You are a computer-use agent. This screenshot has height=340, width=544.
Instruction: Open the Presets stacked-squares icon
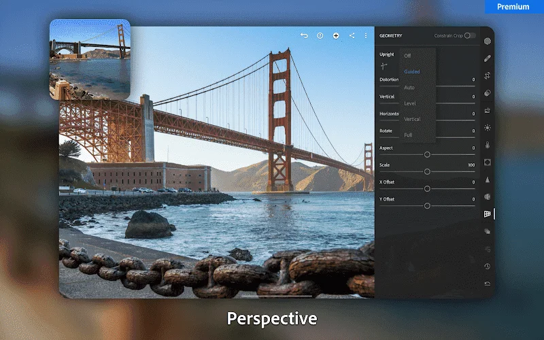[488, 231]
